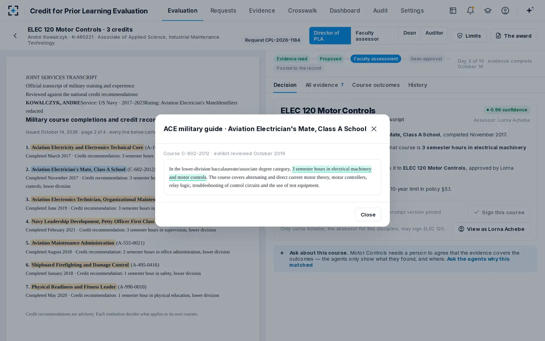
Task: Switch to the All evidence tab
Action: [324, 85]
